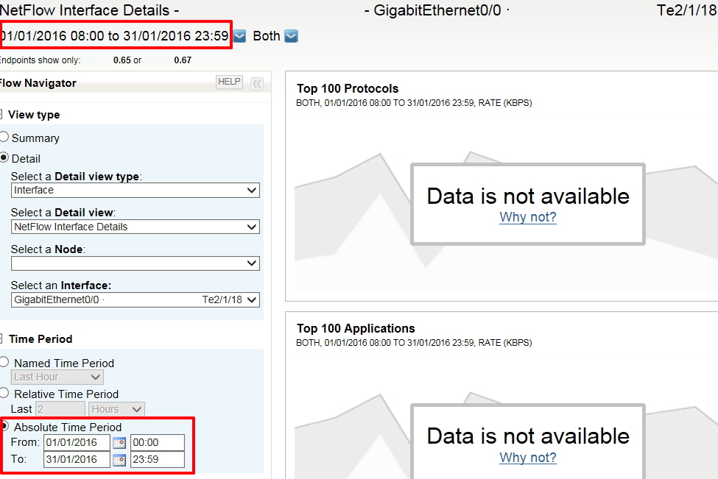Screen dimensions: 718x479
Task: Click Why not? under Top 100 Applications
Action: (x=527, y=457)
